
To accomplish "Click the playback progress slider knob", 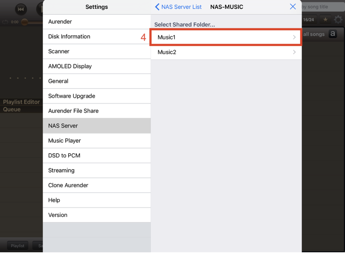I will coord(25,22).
